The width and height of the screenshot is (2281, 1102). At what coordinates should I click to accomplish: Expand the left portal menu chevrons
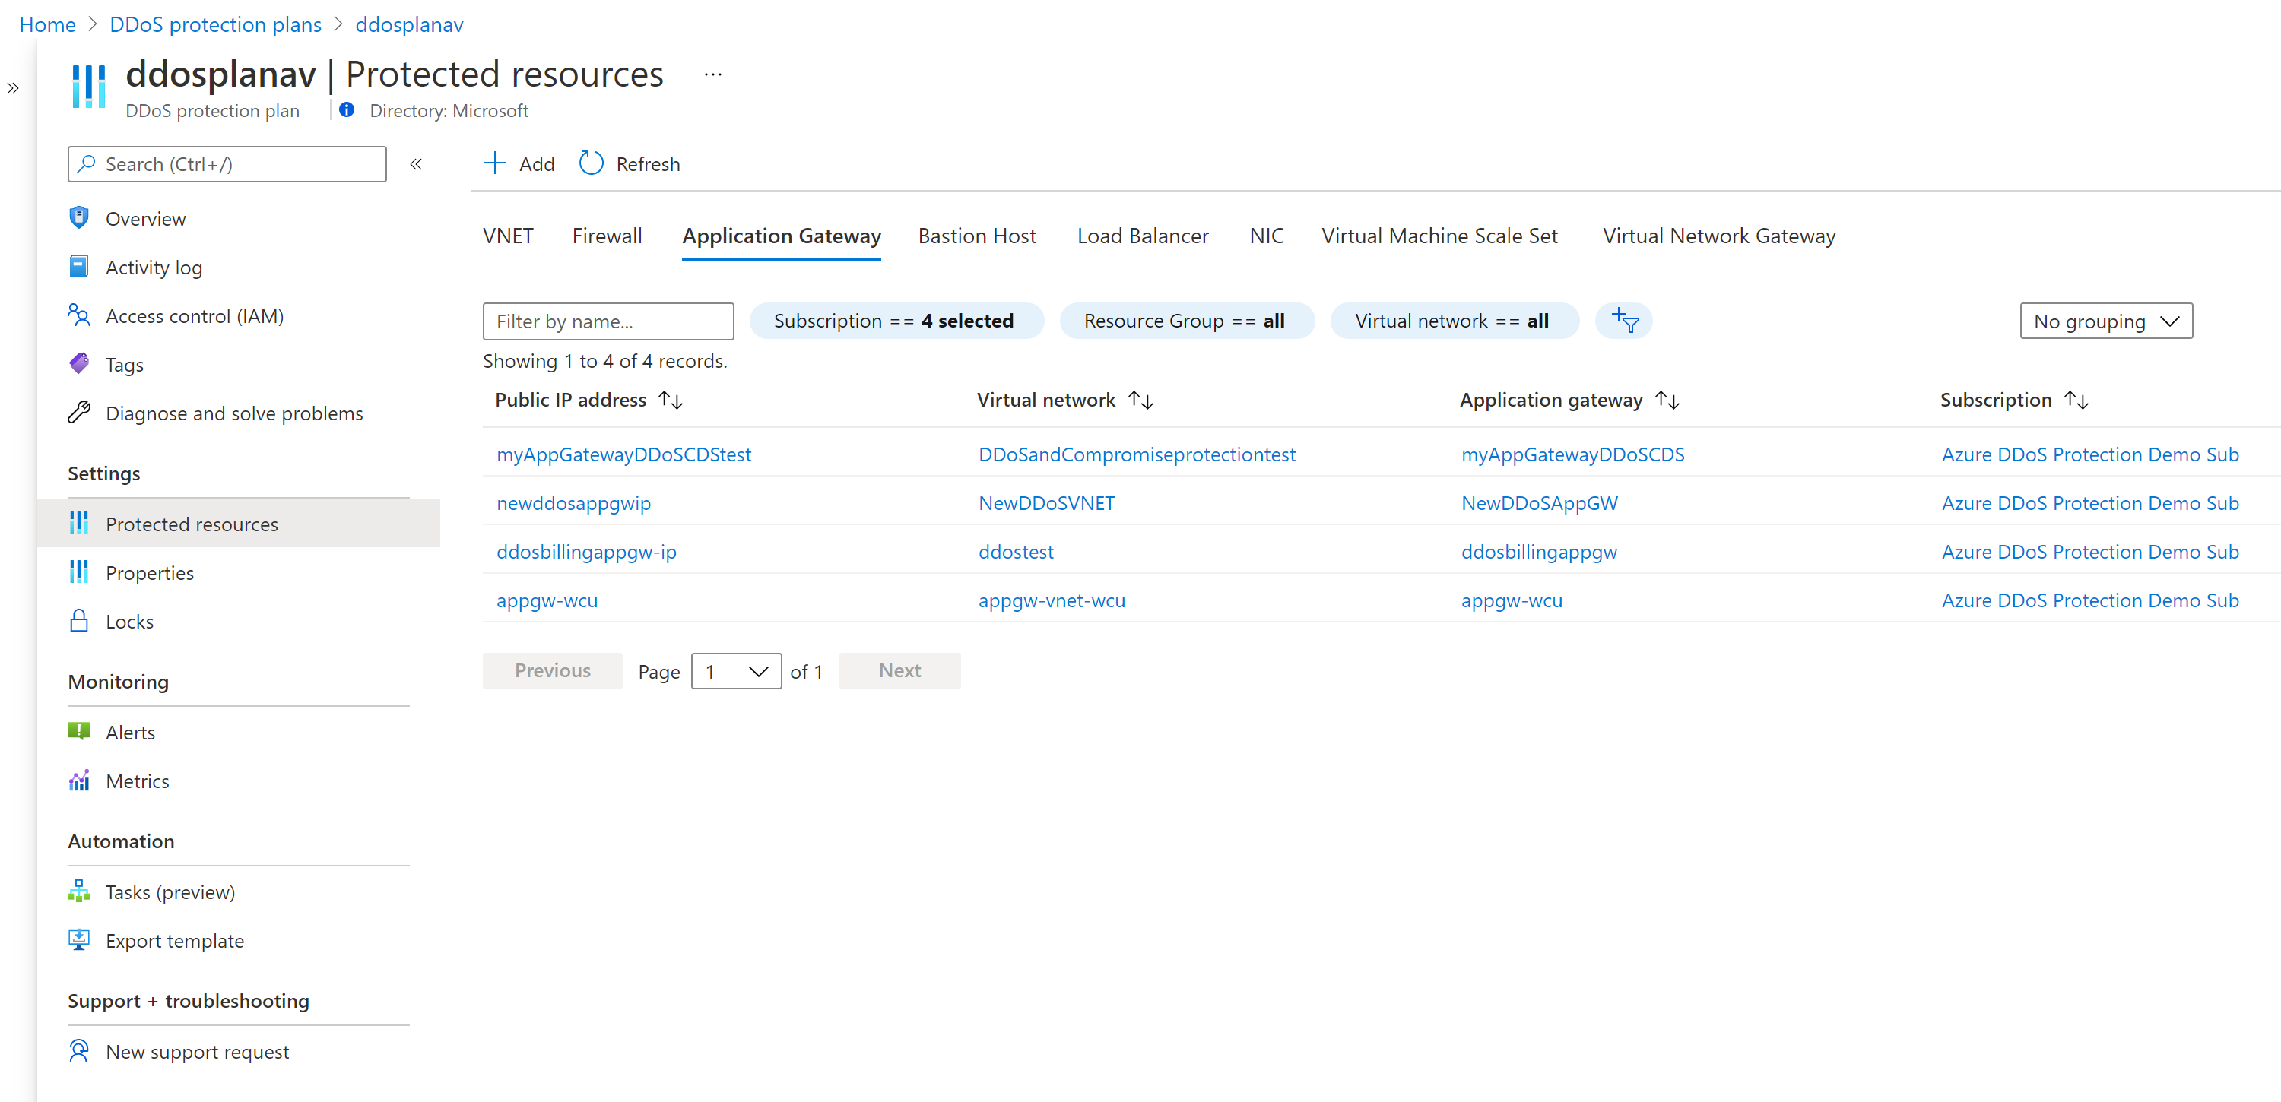pos(13,87)
